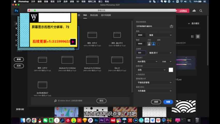This screenshot has height=124, width=220.
Task: Click the Apple menu icon
Action: point(15,2)
